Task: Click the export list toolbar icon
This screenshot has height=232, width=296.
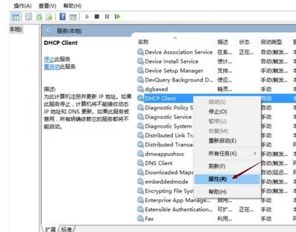Action: (x=49, y=16)
